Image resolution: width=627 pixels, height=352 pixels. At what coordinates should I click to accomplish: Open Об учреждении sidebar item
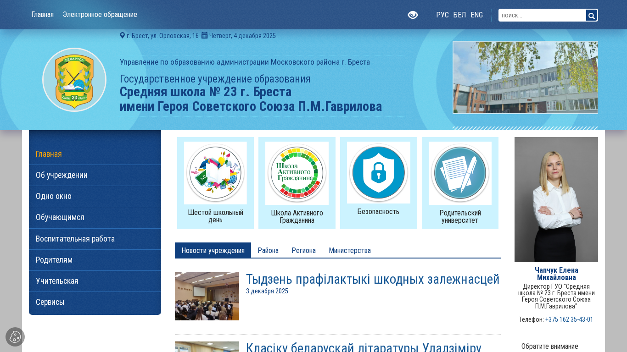(x=95, y=175)
